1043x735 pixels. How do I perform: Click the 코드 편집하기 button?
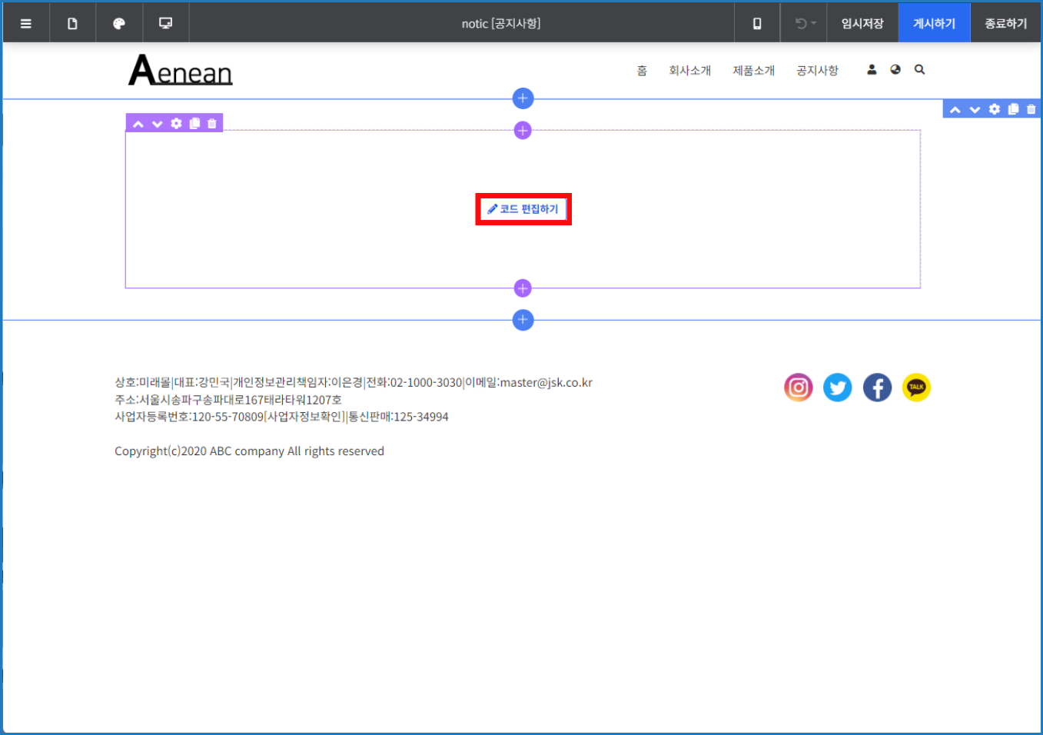coord(523,208)
